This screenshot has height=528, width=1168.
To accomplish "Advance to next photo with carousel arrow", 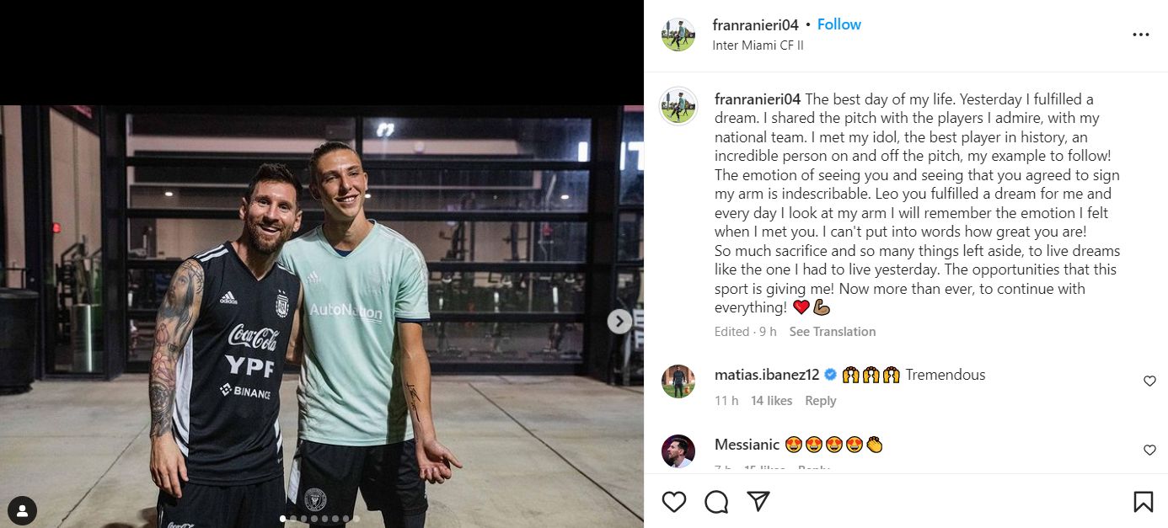I will (619, 321).
